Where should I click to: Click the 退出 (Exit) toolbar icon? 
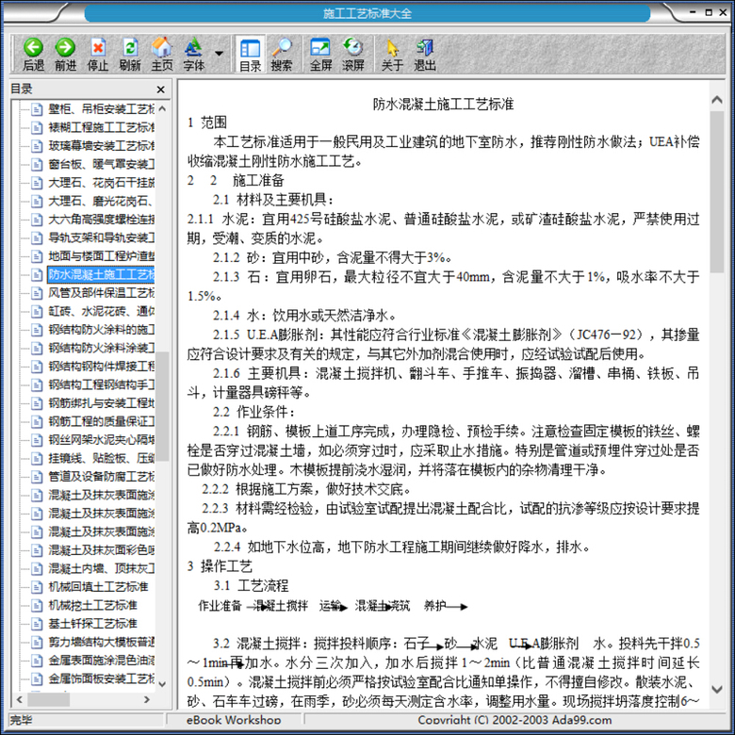425,55
